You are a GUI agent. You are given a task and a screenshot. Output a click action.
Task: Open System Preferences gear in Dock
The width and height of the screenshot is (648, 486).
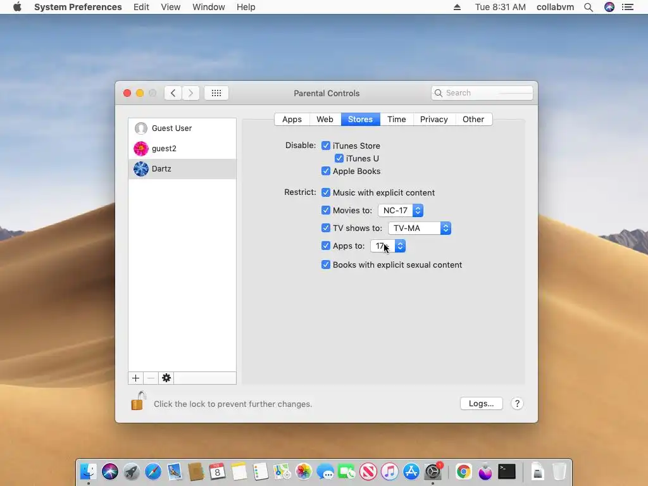click(433, 471)
